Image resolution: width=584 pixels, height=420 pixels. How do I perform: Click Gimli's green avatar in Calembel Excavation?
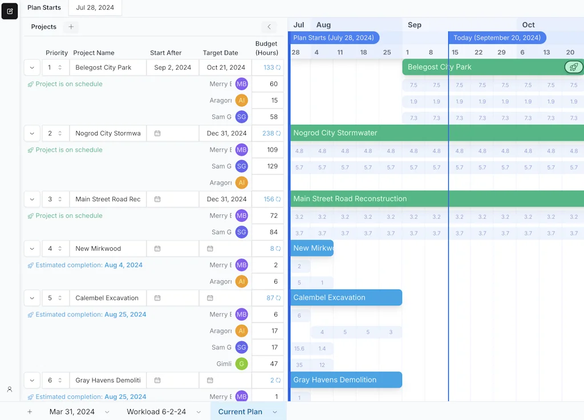pyautogui.click(x=241, y=364)
